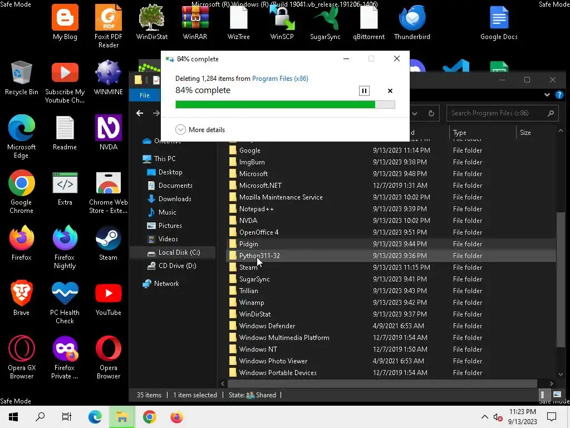Image resolution: width=570 pixels, height=428 pixels.
Task: Select WinSCP desktop icon
Action: click(x=282, y=22)
